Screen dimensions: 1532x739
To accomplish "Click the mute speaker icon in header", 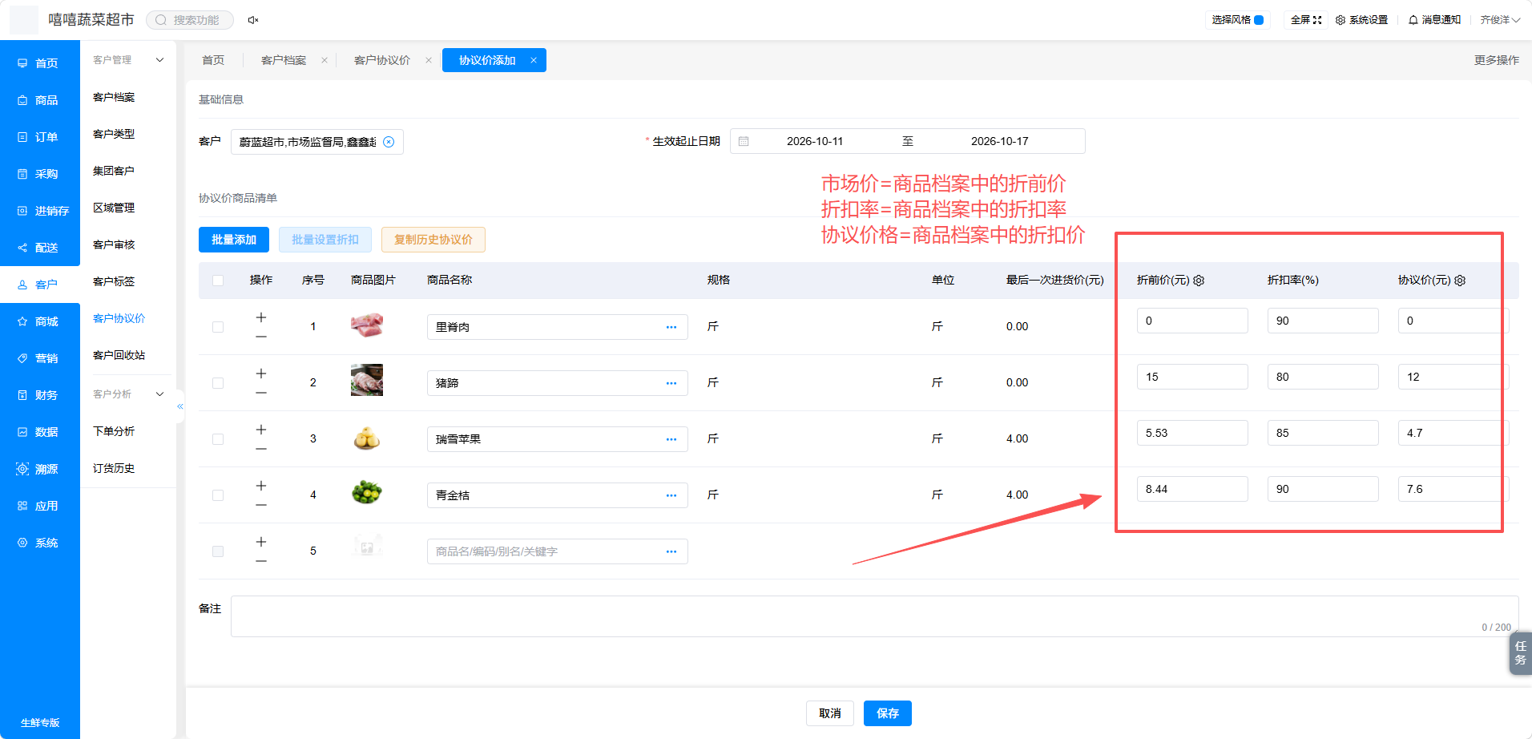I will (x=253, y=20).
